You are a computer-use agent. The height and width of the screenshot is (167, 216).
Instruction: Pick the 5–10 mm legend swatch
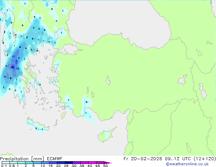tap(37, 163)
